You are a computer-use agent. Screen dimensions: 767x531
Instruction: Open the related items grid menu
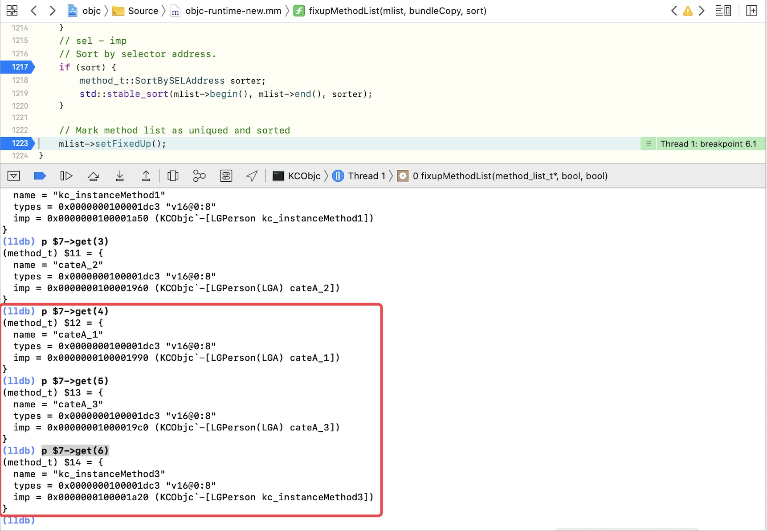pyautogui.click(x=12, y=11)
